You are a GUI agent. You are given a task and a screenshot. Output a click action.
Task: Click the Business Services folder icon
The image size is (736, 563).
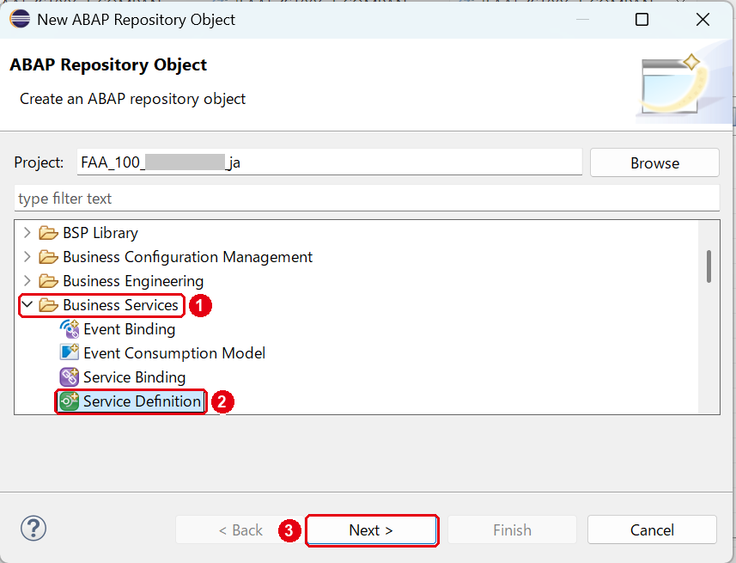click(48, 305)
